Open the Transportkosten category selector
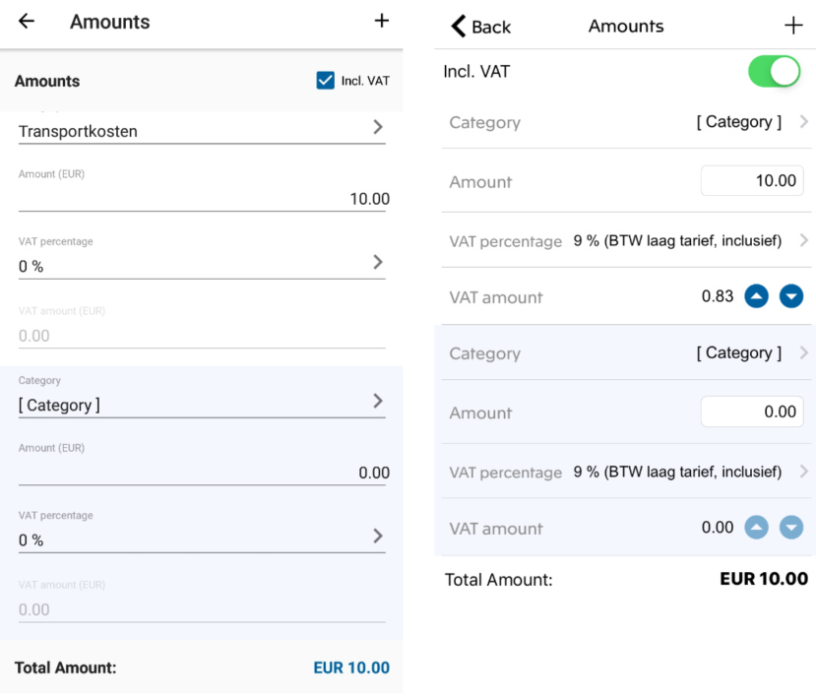816x696 pixels. [x=202, y=130]
